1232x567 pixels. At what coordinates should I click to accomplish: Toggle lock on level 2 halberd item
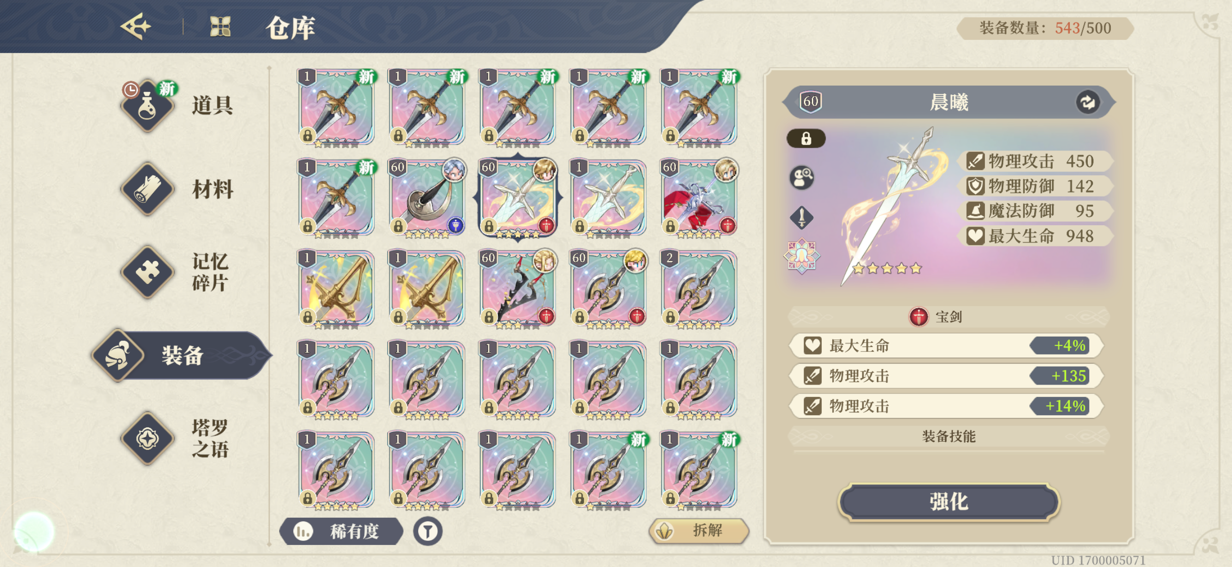point(671,317)
